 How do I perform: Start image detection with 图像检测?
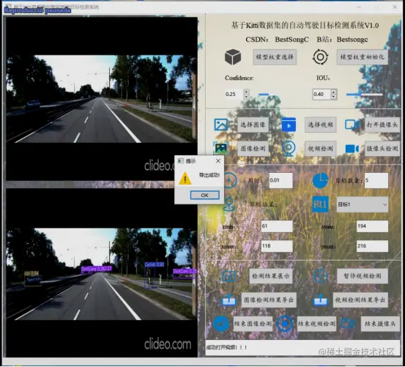click(253, 149)
